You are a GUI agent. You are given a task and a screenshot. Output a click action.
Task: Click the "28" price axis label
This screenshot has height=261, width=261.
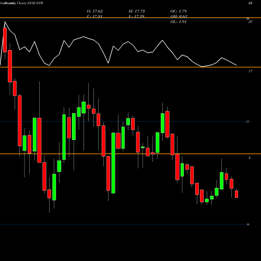point(250,3)
